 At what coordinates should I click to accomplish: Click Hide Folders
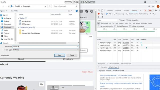5,55
